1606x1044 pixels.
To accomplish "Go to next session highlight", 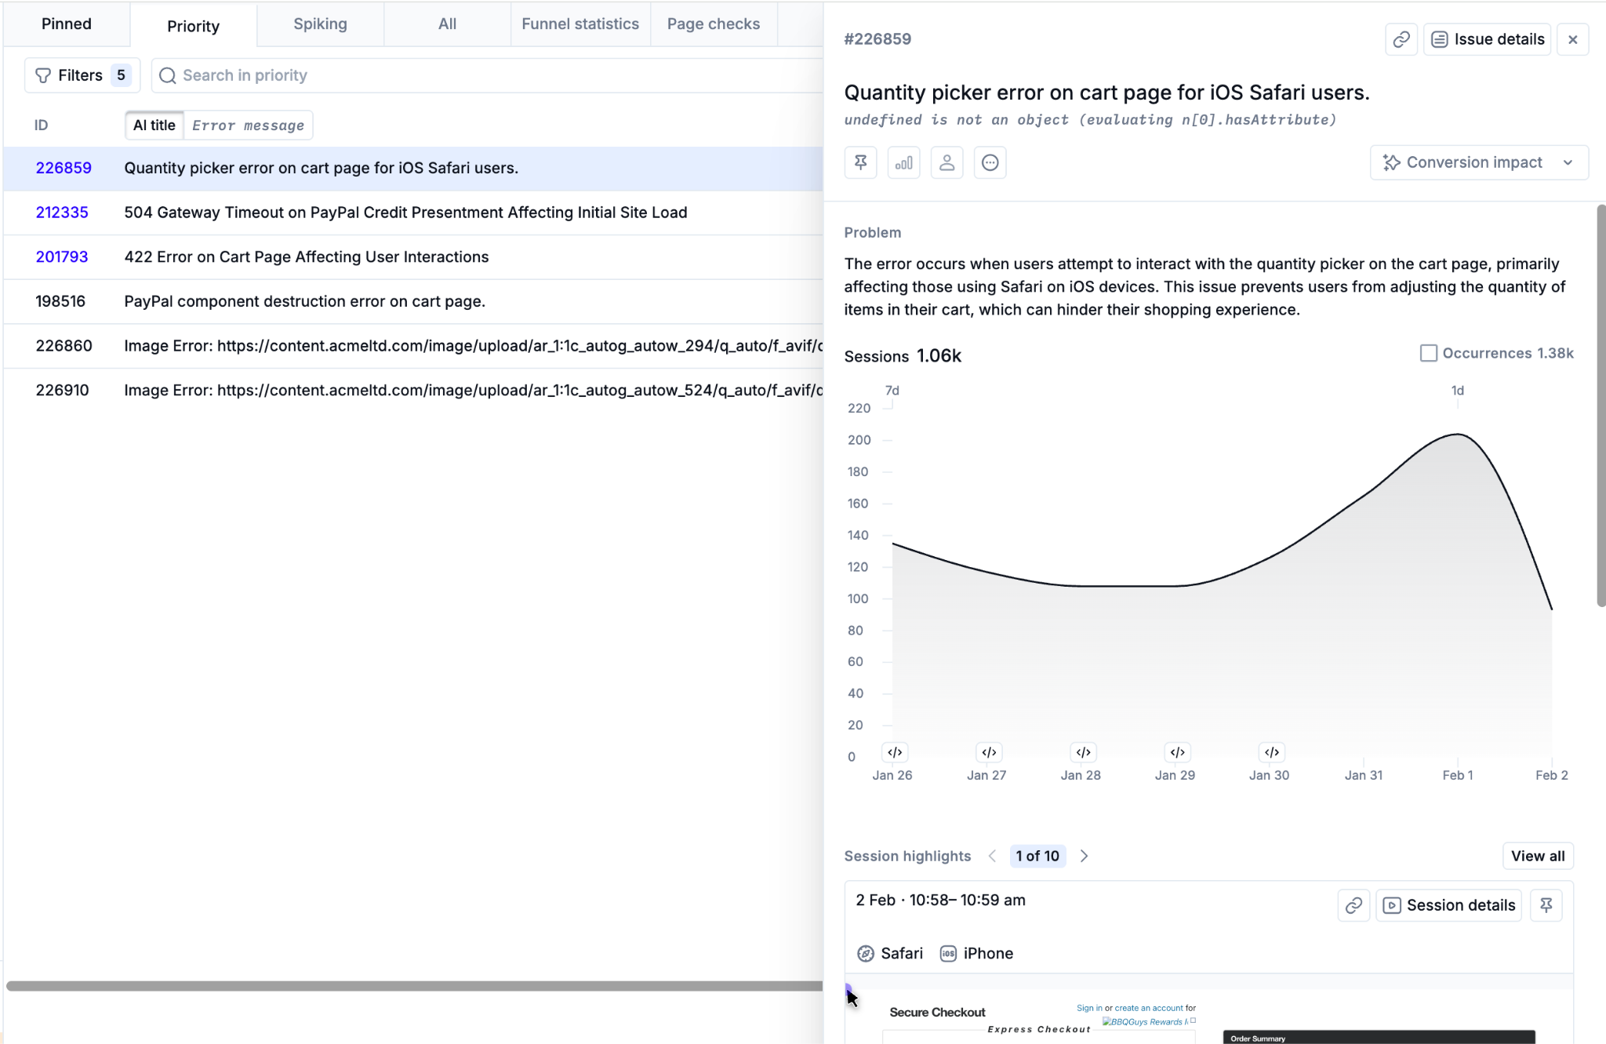I will tap(1084, 856).
